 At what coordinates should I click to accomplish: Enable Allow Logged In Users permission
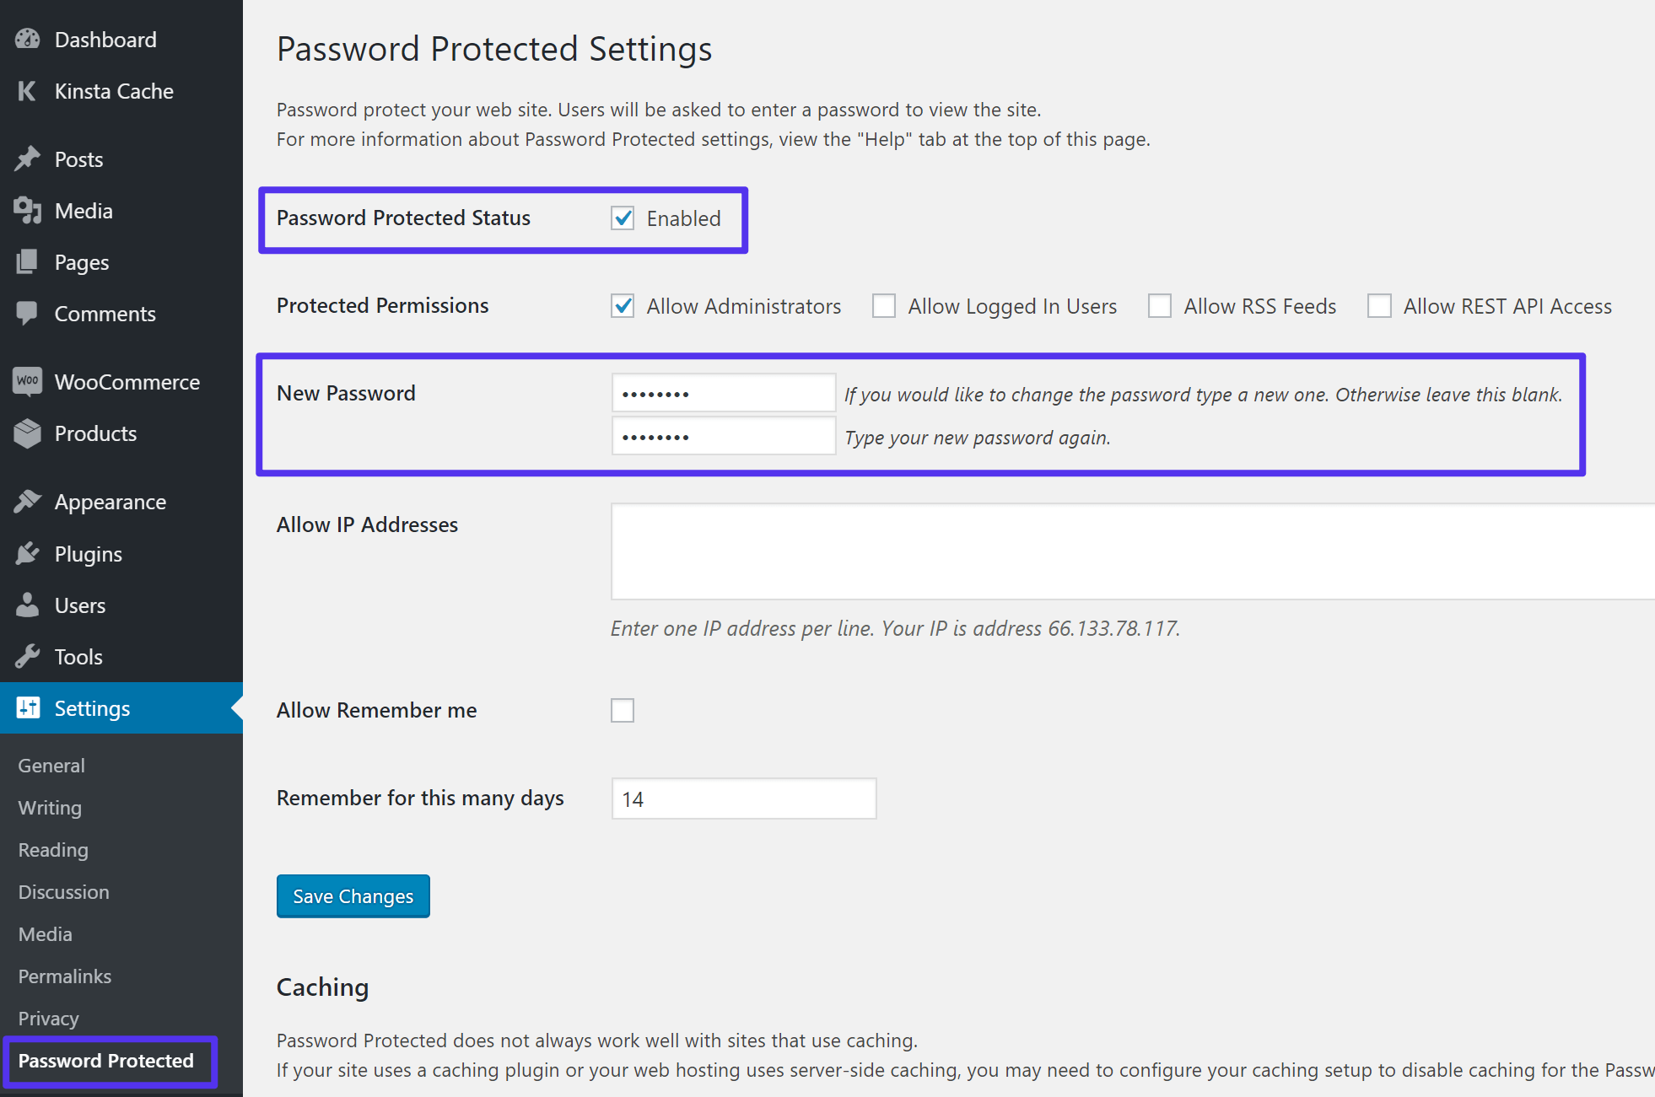883,306
